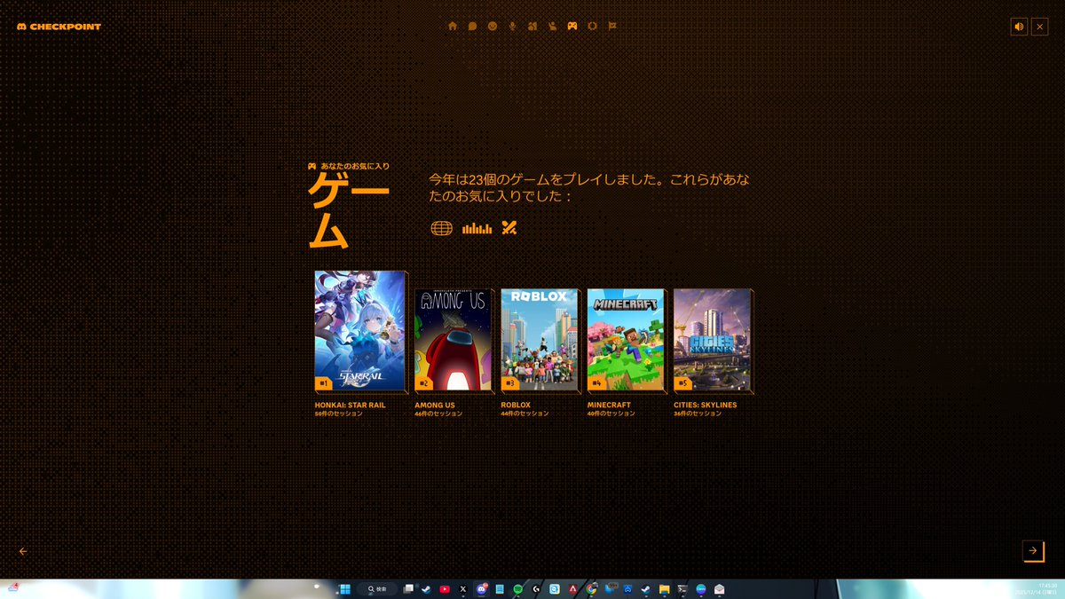Screen dimensions: 1065x599
Task: Open Logitech G Hub on taskbar
Action: coord(536,589)
